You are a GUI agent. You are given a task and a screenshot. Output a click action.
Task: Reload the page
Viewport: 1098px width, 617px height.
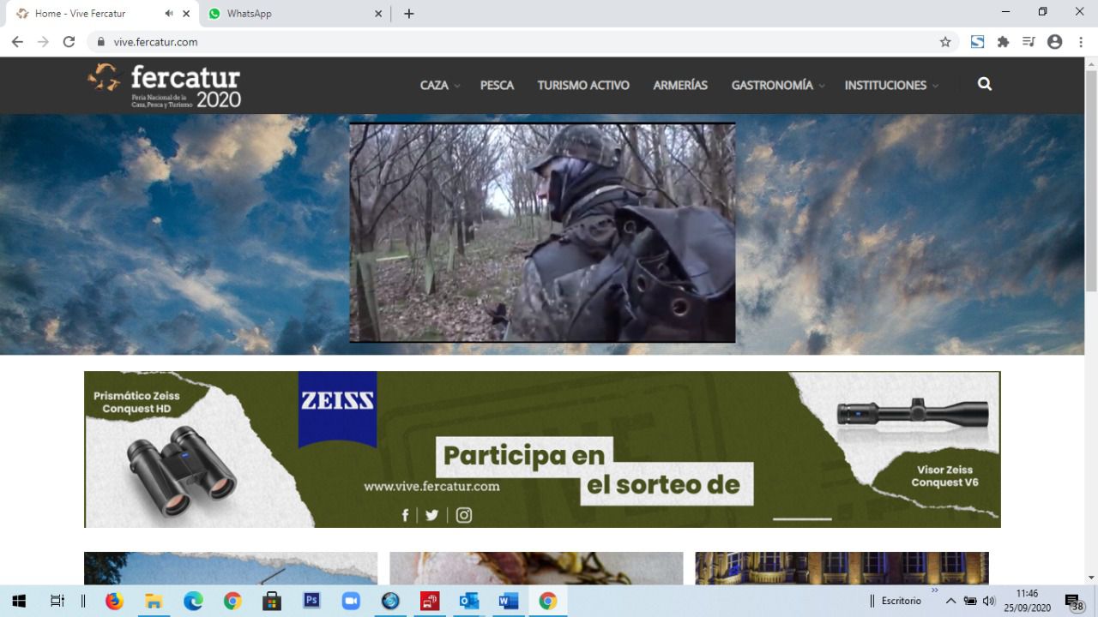pyautogui.click(x=69, y=41)
